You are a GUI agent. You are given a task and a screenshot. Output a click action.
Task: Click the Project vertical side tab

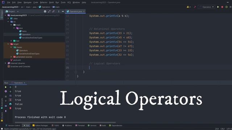[2, 14]
